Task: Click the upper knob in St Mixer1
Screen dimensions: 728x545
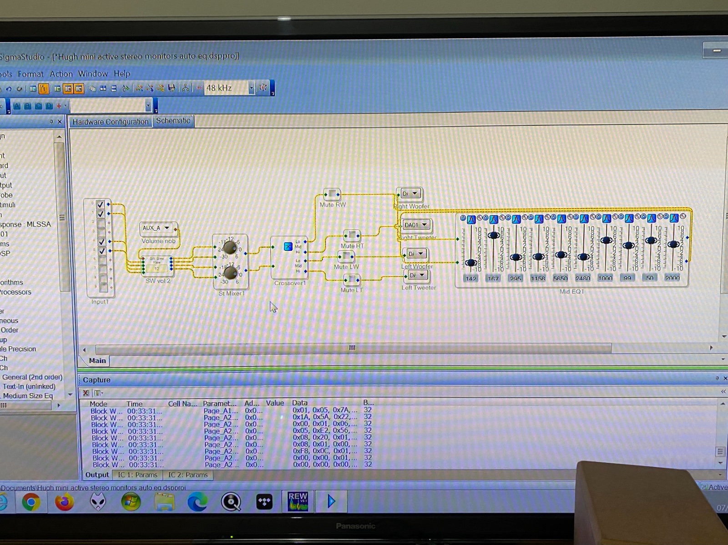Action: [x=230, y=247]
